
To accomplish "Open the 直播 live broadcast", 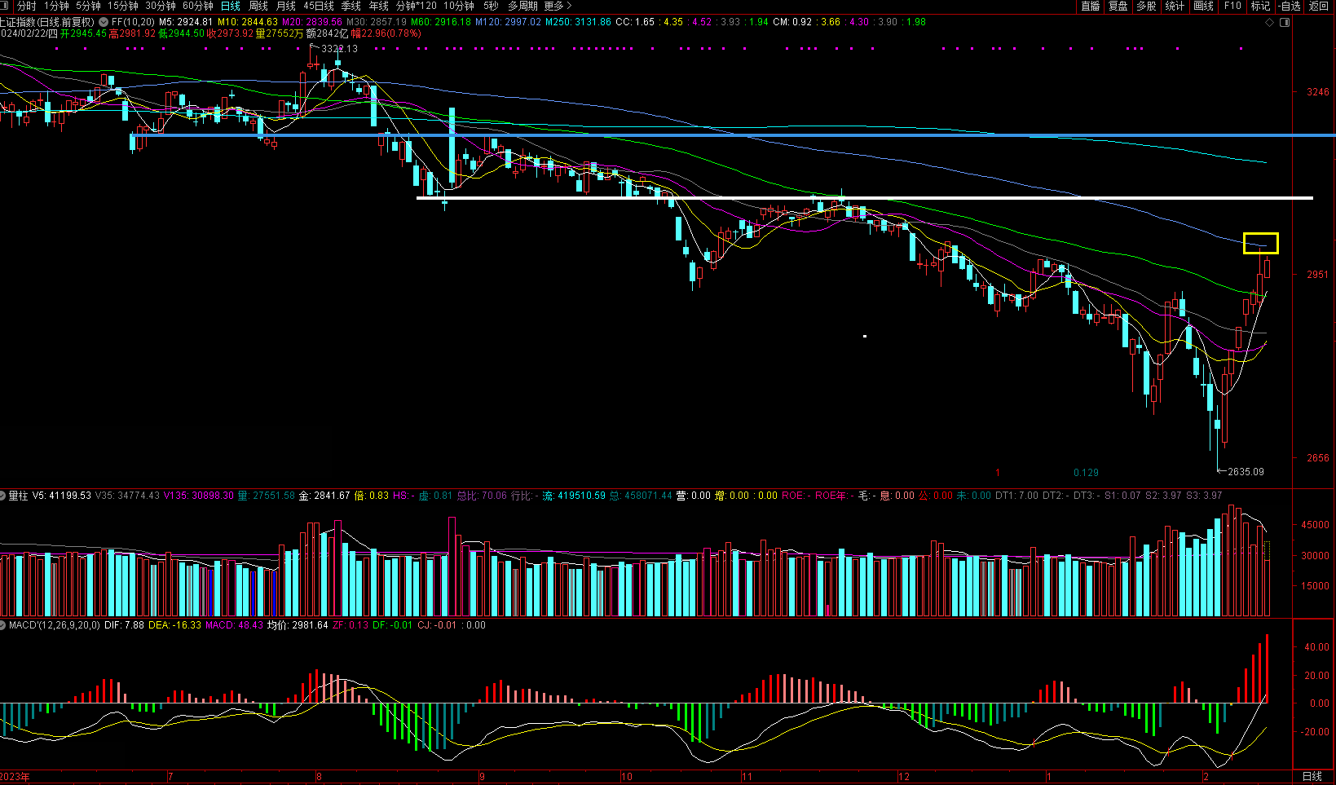I will [x=1090, y=7].
